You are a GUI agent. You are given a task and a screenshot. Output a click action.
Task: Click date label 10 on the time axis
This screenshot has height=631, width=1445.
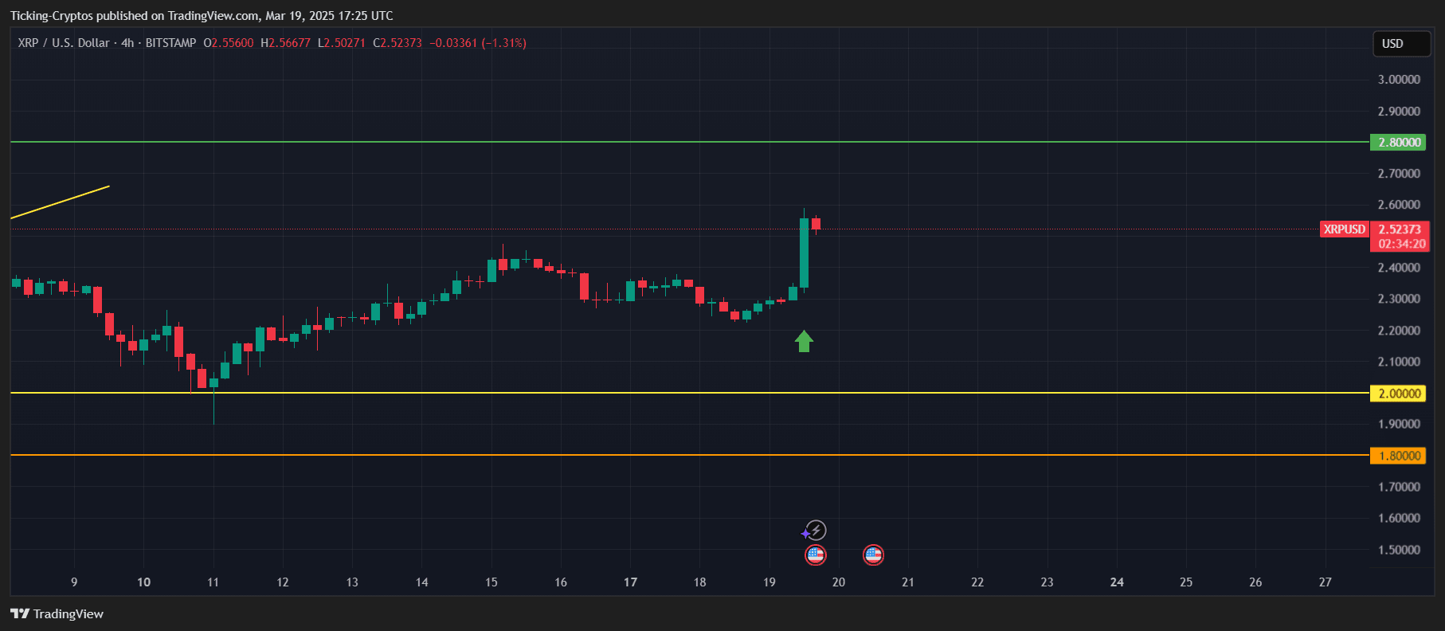(143, 582)
